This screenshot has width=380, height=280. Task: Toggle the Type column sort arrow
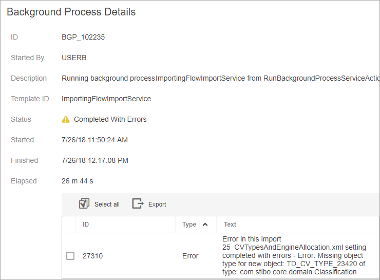click(x=205, y=225)
